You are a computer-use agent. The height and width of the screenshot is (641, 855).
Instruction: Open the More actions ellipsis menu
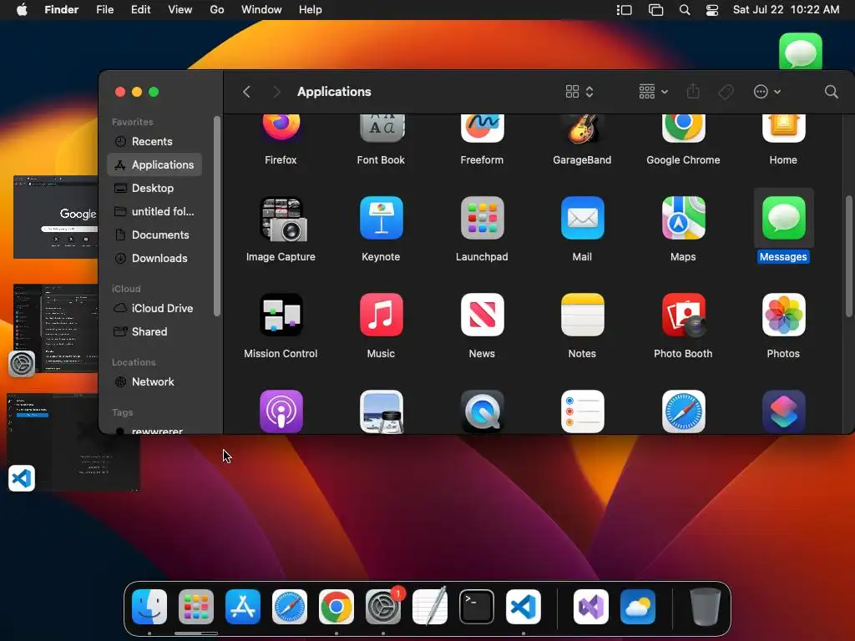coord(766,92)
